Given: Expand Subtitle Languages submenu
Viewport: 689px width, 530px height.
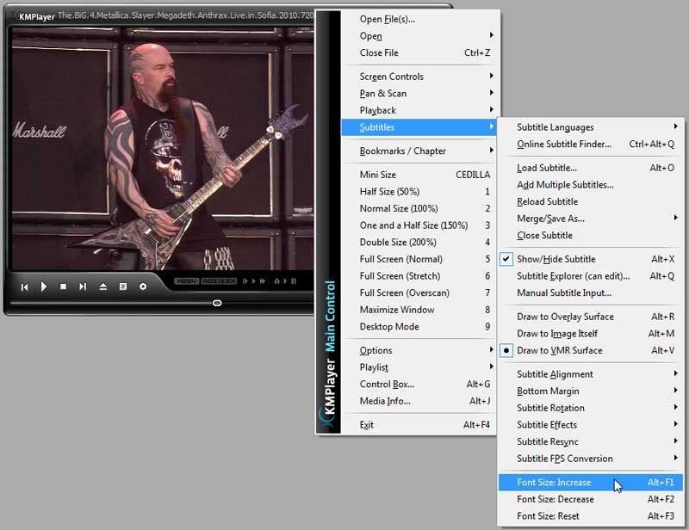Looking at the screenshot, I should point(589,127).
